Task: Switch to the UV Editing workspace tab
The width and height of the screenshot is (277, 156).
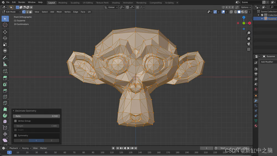Action: coord(88,3)
